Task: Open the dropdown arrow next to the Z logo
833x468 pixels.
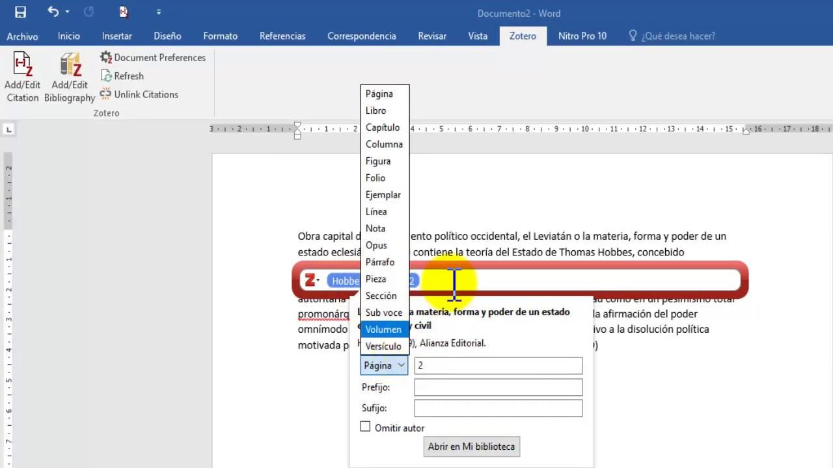Action: pos(319,280)
